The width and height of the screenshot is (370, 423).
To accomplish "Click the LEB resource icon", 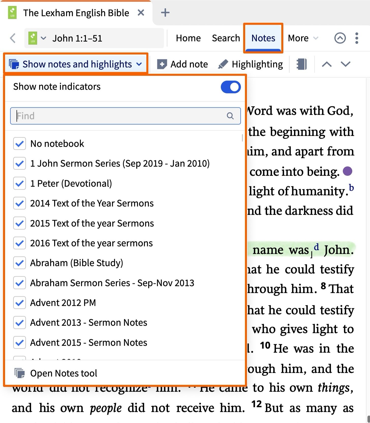I will click(33, 38).
